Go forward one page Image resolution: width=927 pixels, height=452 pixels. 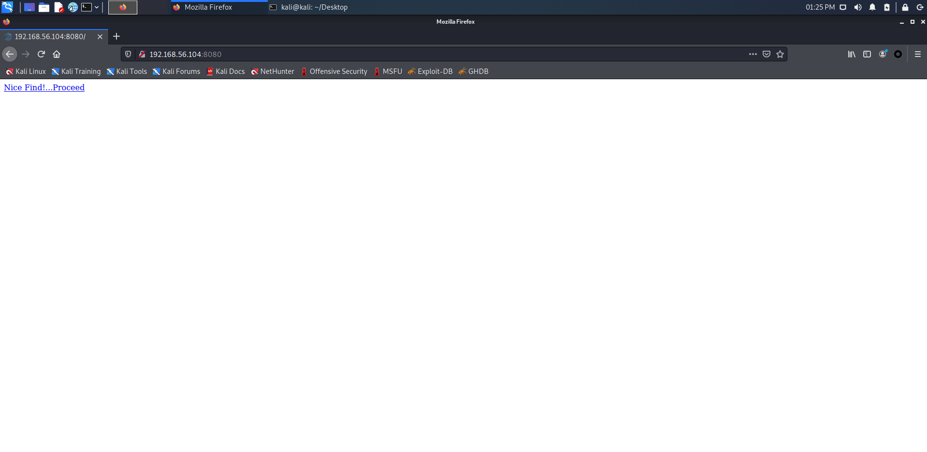pos(26,54)
